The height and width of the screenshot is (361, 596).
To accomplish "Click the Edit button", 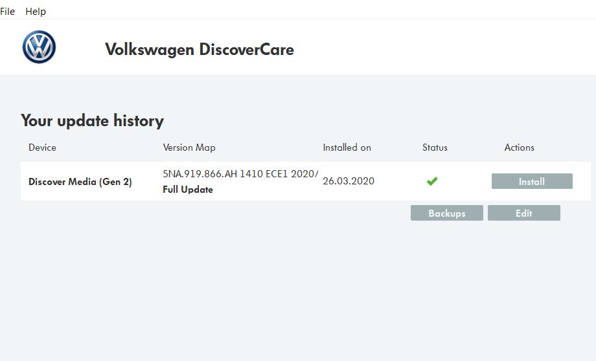I will [524, 213].
